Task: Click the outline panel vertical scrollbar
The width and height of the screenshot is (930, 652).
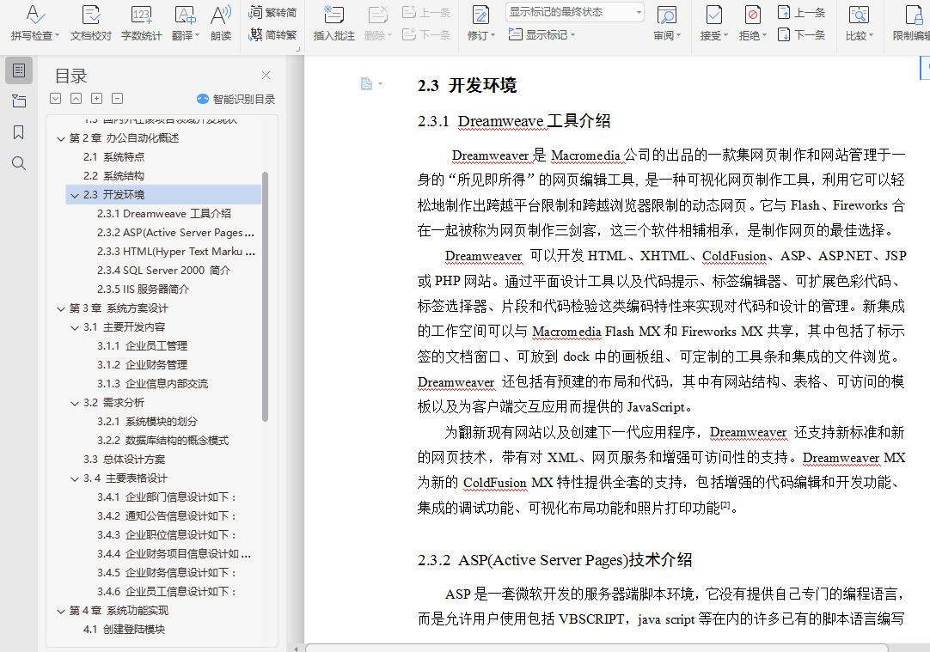Action: pyautogui.click(x=265, y=296)
